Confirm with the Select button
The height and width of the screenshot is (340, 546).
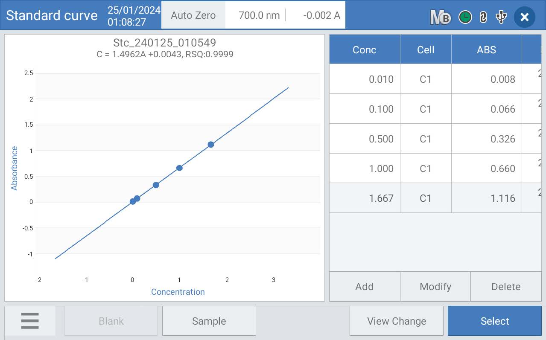[x=495, y=321]
